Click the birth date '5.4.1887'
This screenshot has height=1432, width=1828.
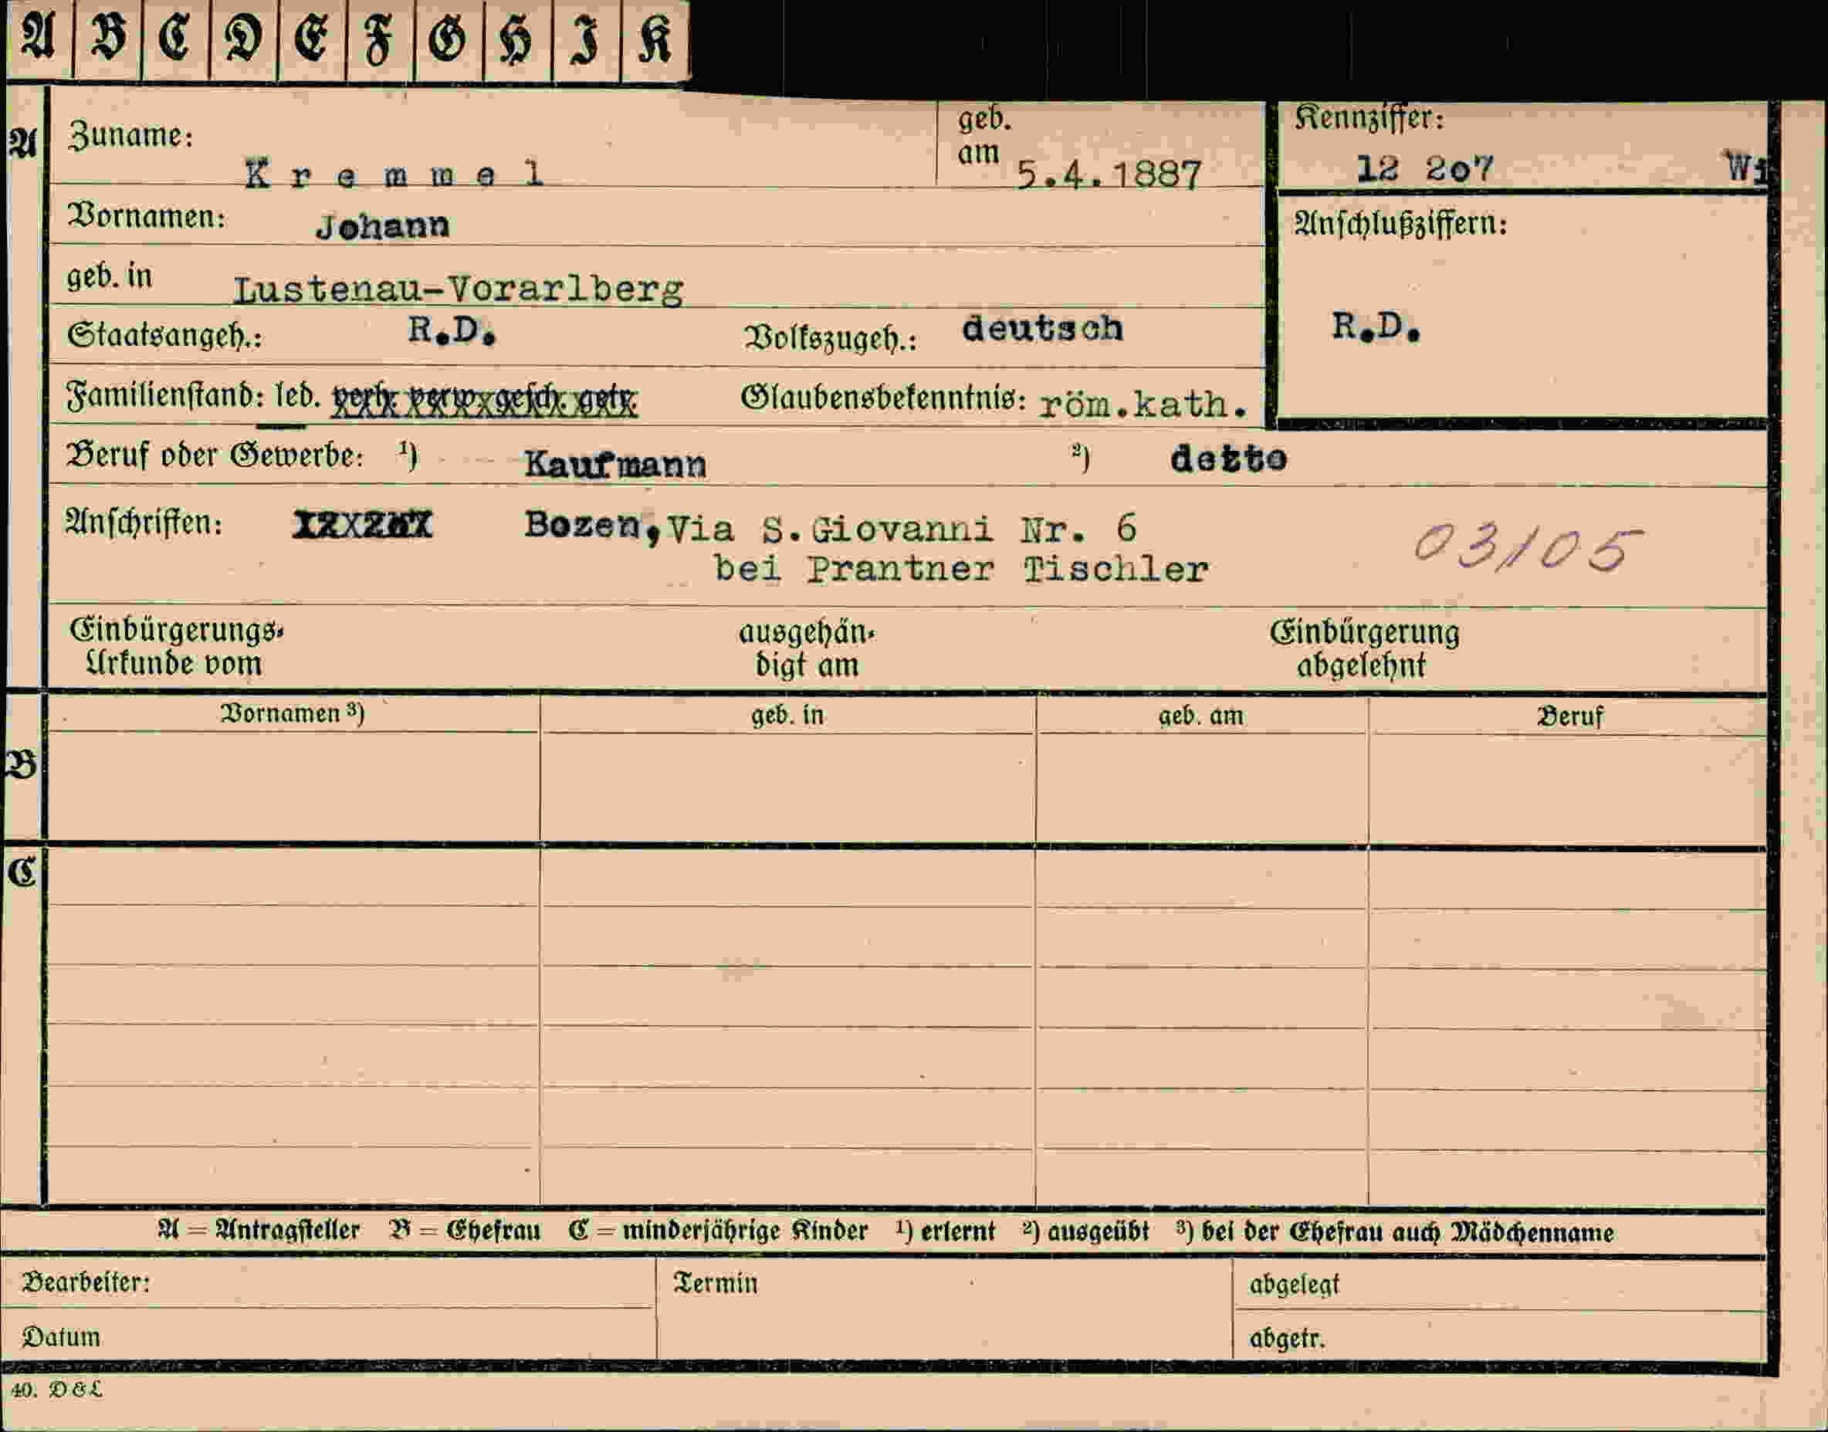[x=1109, y=174]
